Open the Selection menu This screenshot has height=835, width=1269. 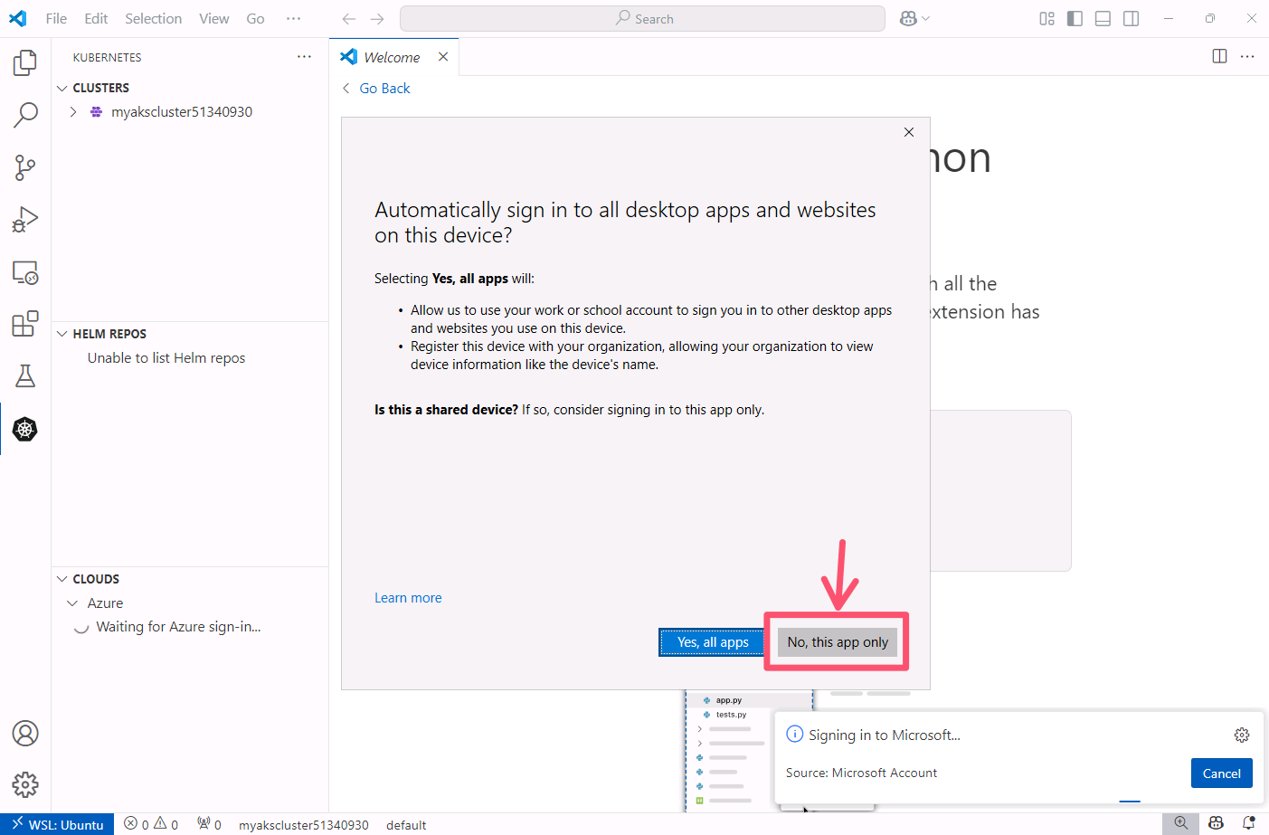point(153,19)
